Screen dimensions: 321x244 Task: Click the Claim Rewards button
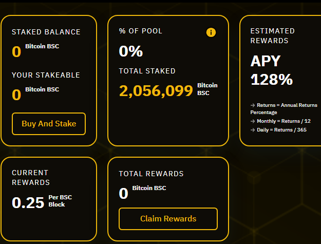coord(168,219)
